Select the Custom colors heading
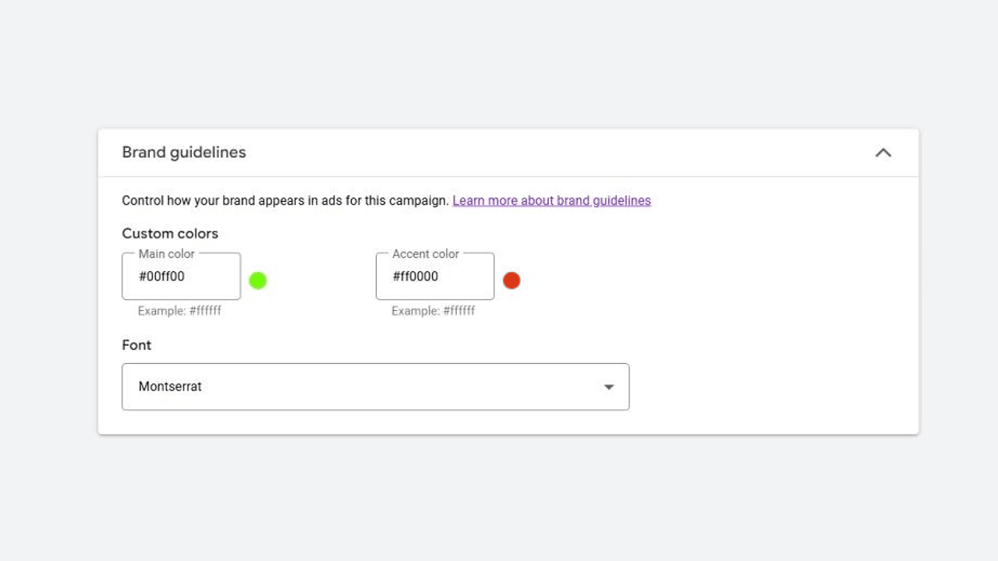The height and width of the screenshot is (561, 998). coord(170,234)
